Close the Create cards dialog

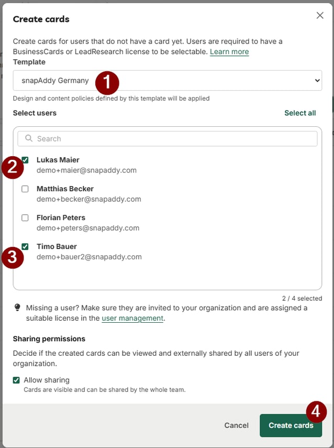coord(320,15)
